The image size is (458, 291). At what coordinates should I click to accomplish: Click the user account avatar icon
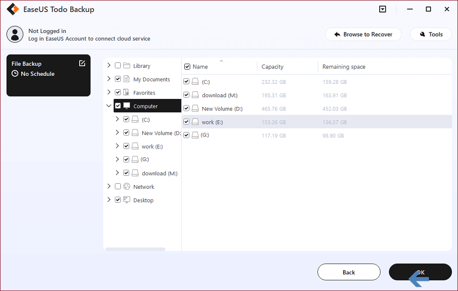[15, 34]
